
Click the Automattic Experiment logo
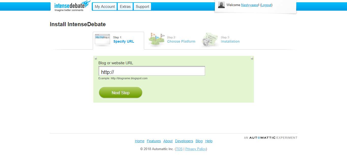pyautogui.click(x=270, y=138)
